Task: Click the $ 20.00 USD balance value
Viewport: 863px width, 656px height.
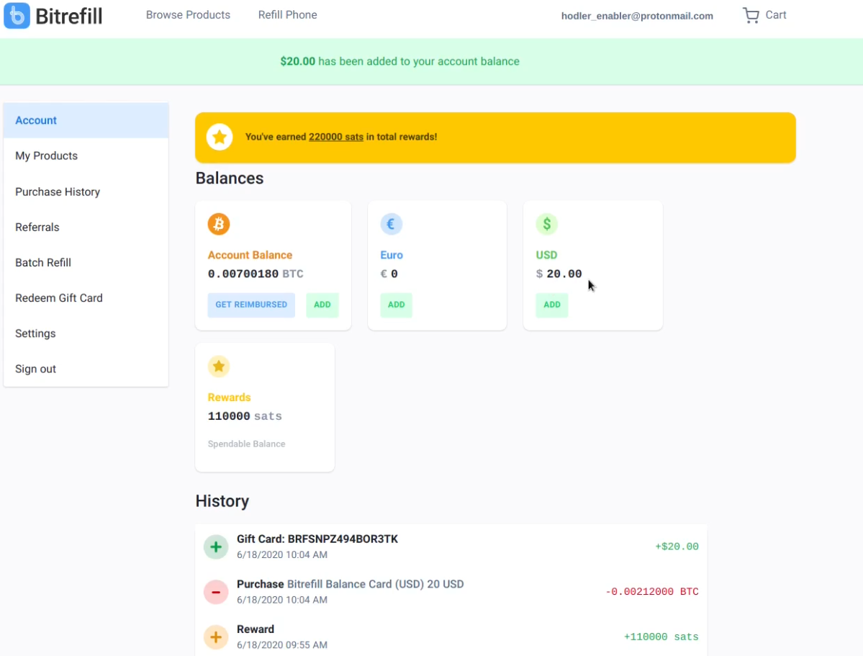Action: 559,274
